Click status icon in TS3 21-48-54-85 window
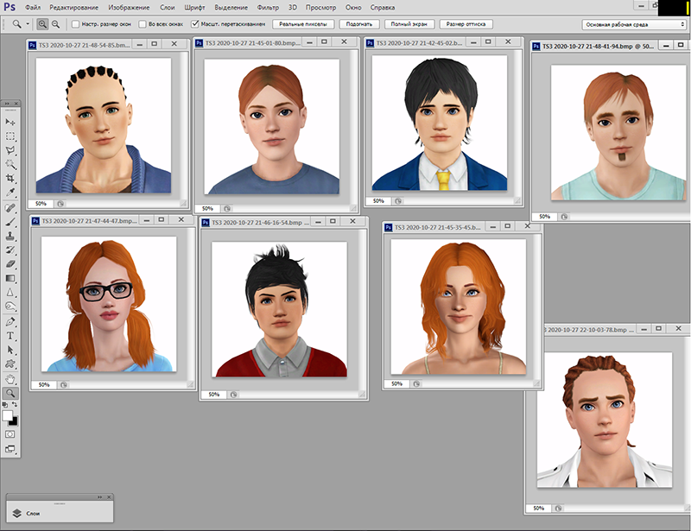This screenshot has height=531, width=691. point(60,204)
